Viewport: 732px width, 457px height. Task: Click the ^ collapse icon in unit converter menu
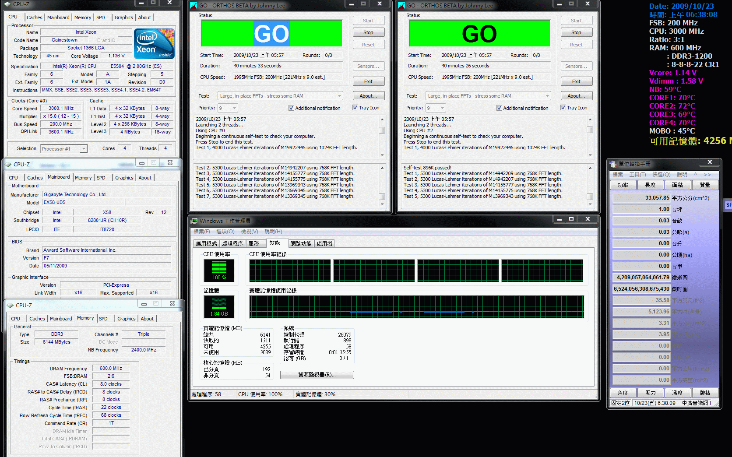click(x=695, y=174)
